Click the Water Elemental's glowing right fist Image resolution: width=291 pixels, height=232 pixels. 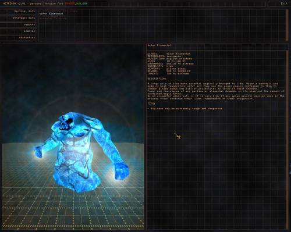38,152
